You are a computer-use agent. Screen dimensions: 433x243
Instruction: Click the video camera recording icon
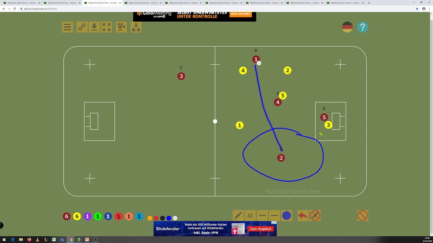coord(121,27)
